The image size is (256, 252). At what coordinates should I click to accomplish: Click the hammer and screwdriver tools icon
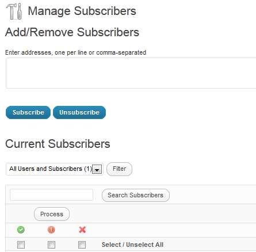14,11
